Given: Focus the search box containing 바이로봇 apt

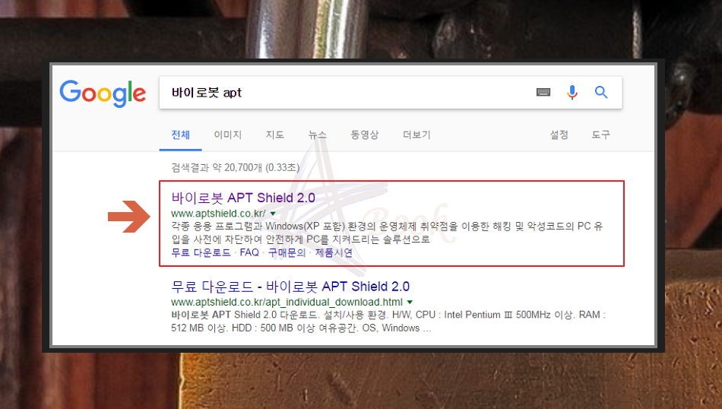Looking at the screenshot, I should coord(391,93).
